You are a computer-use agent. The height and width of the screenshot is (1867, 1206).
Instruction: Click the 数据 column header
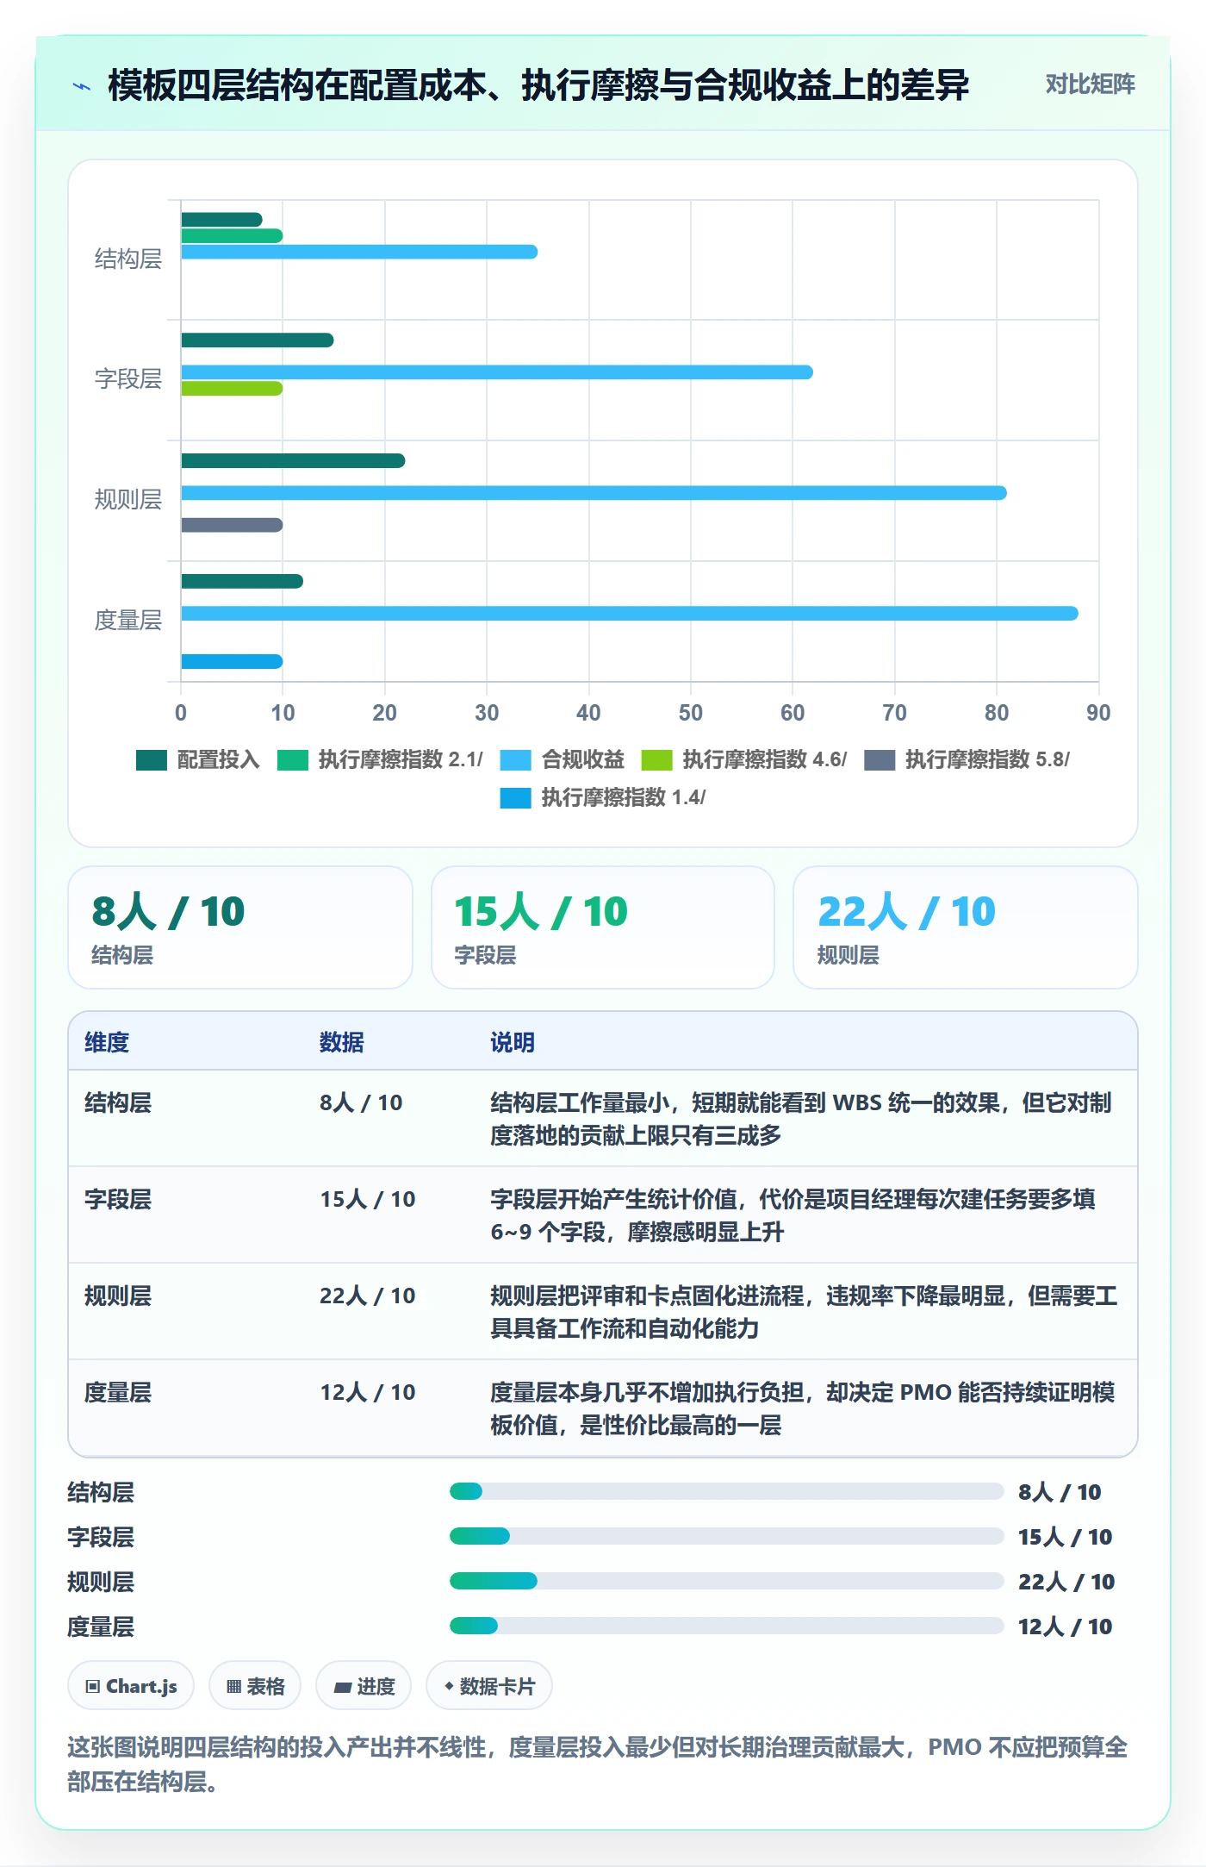click(342, 1042)
